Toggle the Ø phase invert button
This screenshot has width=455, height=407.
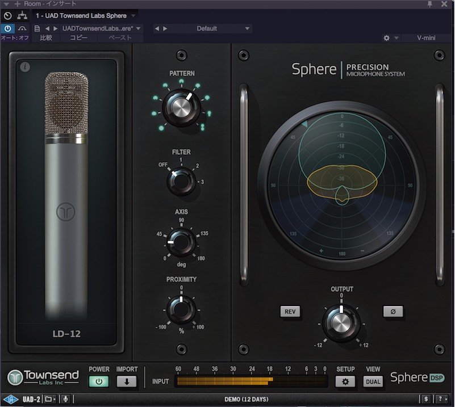pyautogui.click(x=393, y=312)
